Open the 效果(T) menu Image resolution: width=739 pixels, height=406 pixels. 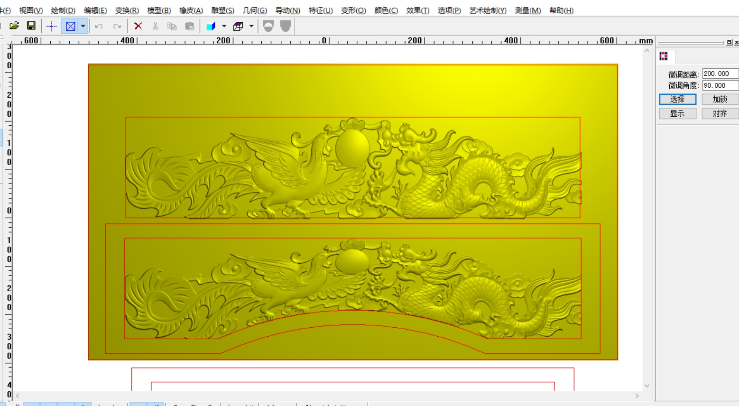(418, 10)
